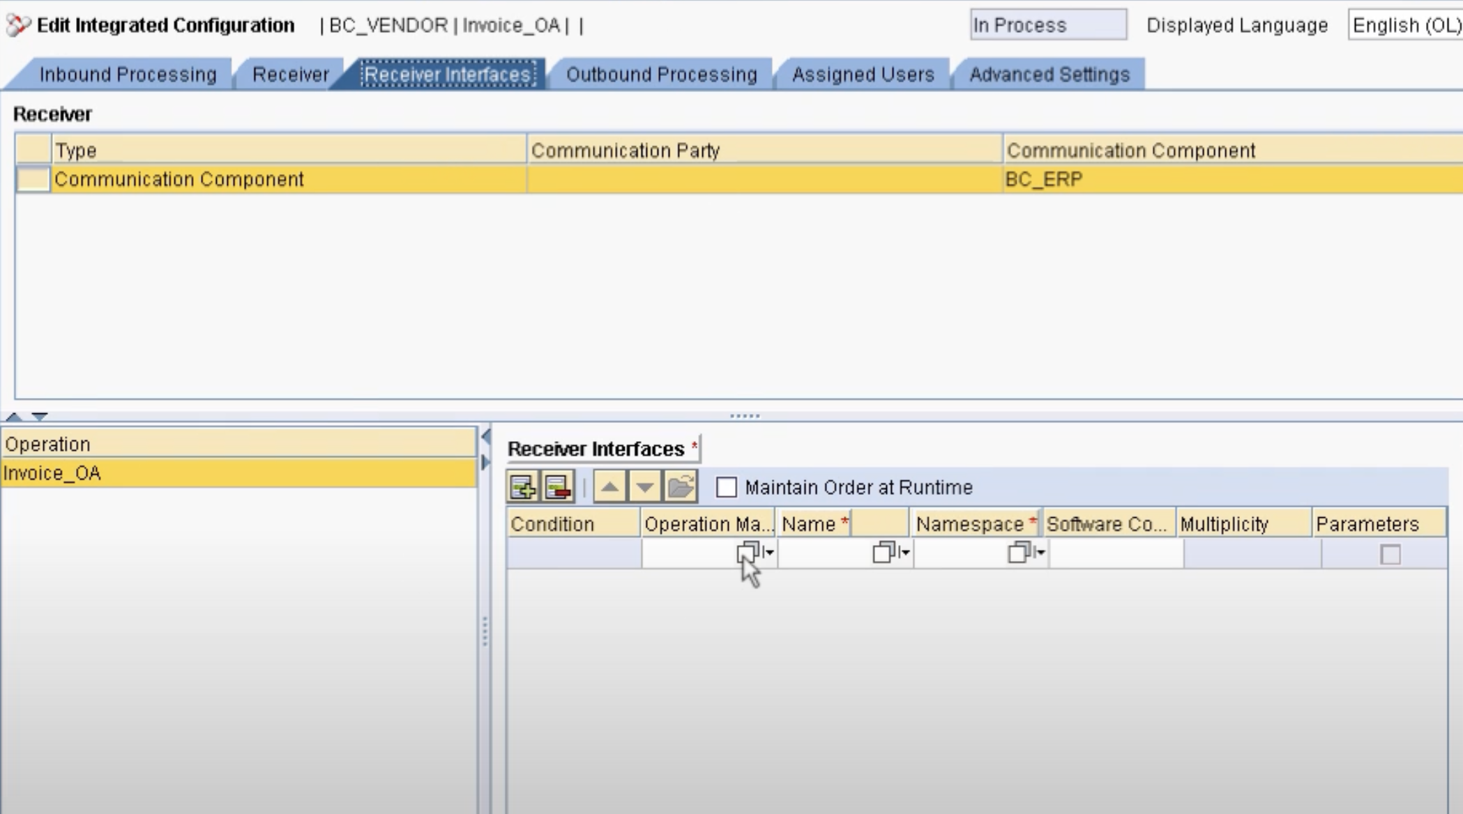Move interface up with arrow button
This screenshot has height=814, width=1463.
pos(609,487)
